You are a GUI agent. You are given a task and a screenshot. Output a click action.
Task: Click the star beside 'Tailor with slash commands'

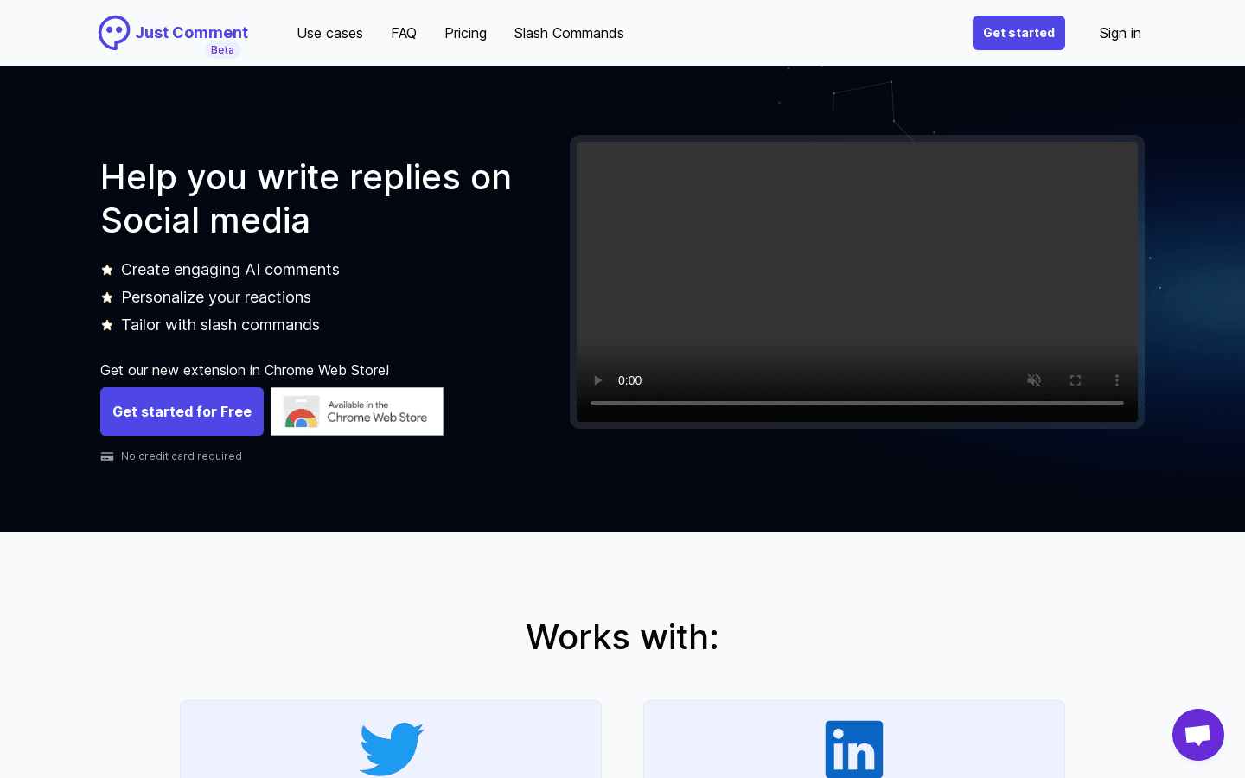click(107, 325)
